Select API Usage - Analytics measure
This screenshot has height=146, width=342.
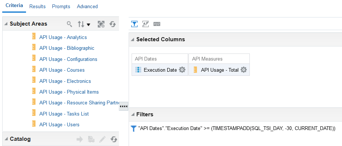click(x=63, y=37)
